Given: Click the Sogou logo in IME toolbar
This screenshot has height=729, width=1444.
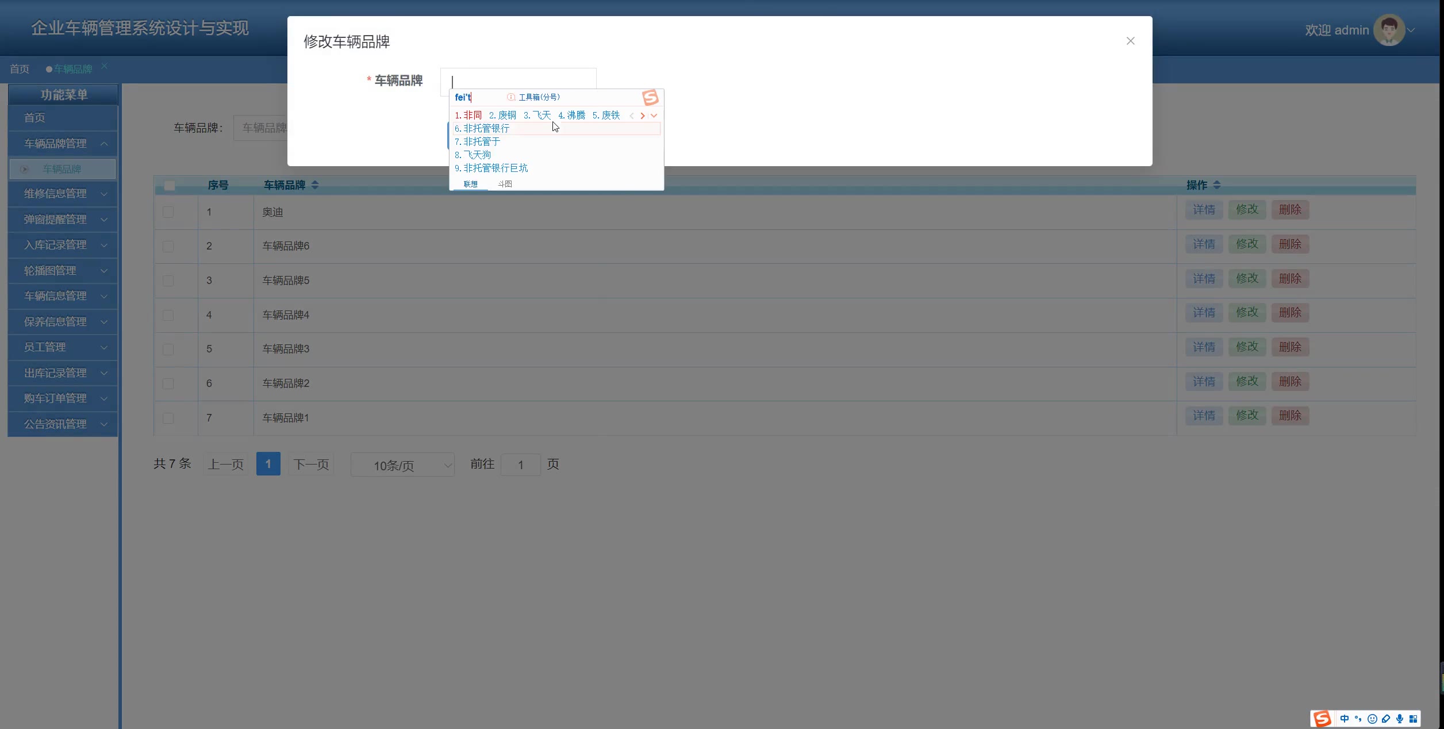Looking at the screenshot, I should coord(1322,718).
